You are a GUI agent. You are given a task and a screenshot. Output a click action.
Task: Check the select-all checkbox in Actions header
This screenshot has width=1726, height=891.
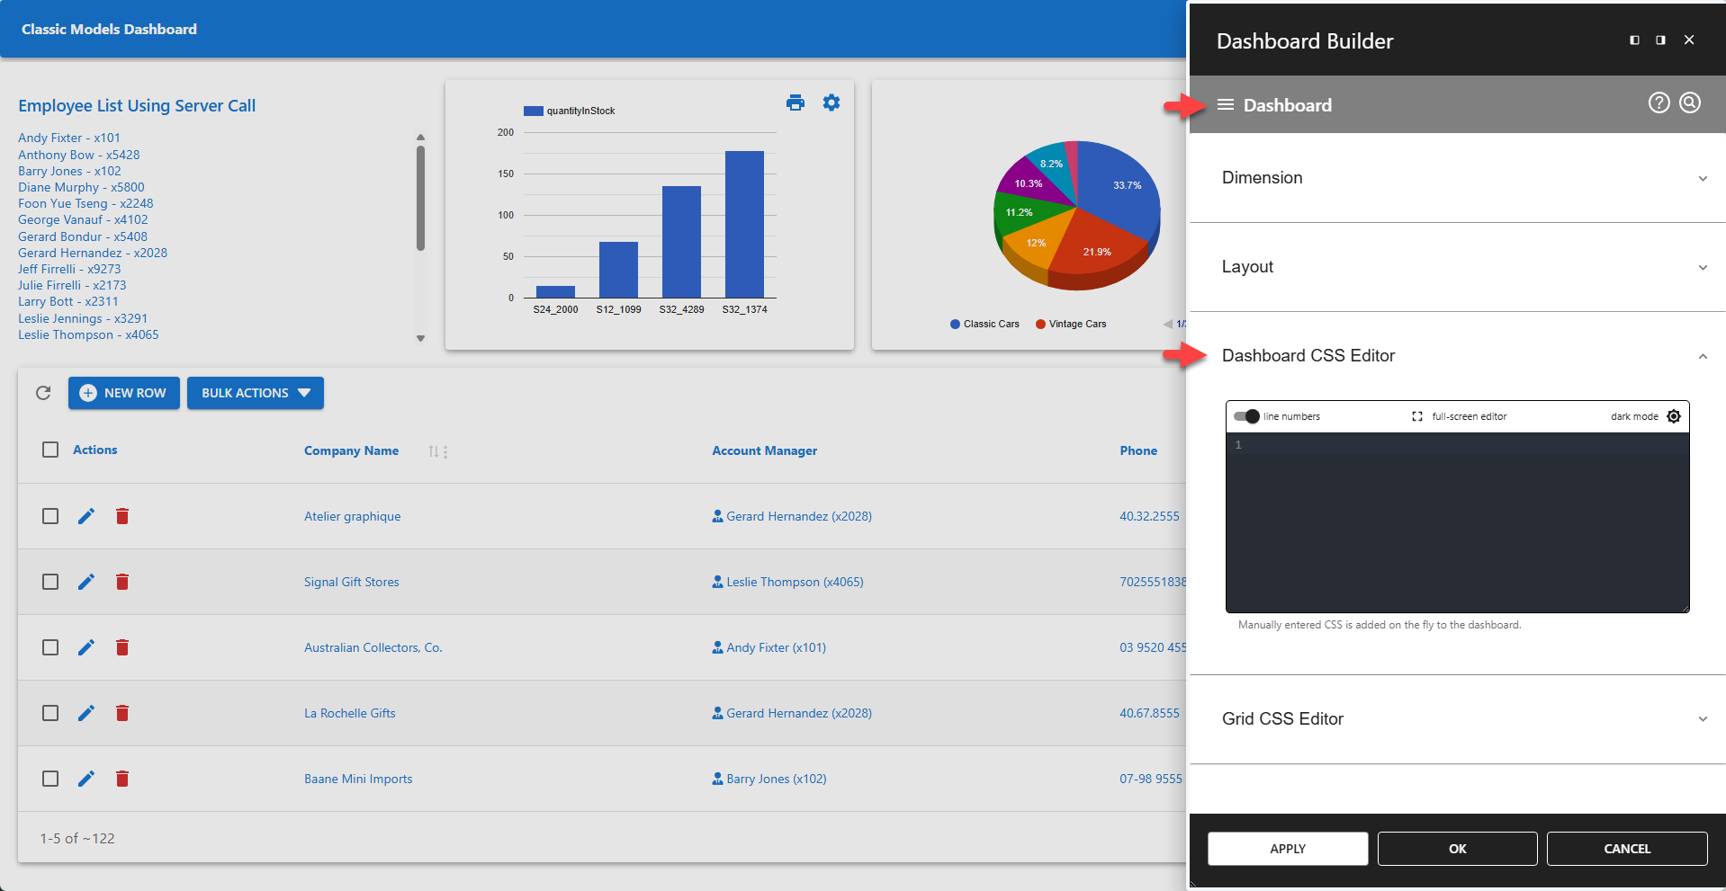pyautogui.click(x=49, y=450)
